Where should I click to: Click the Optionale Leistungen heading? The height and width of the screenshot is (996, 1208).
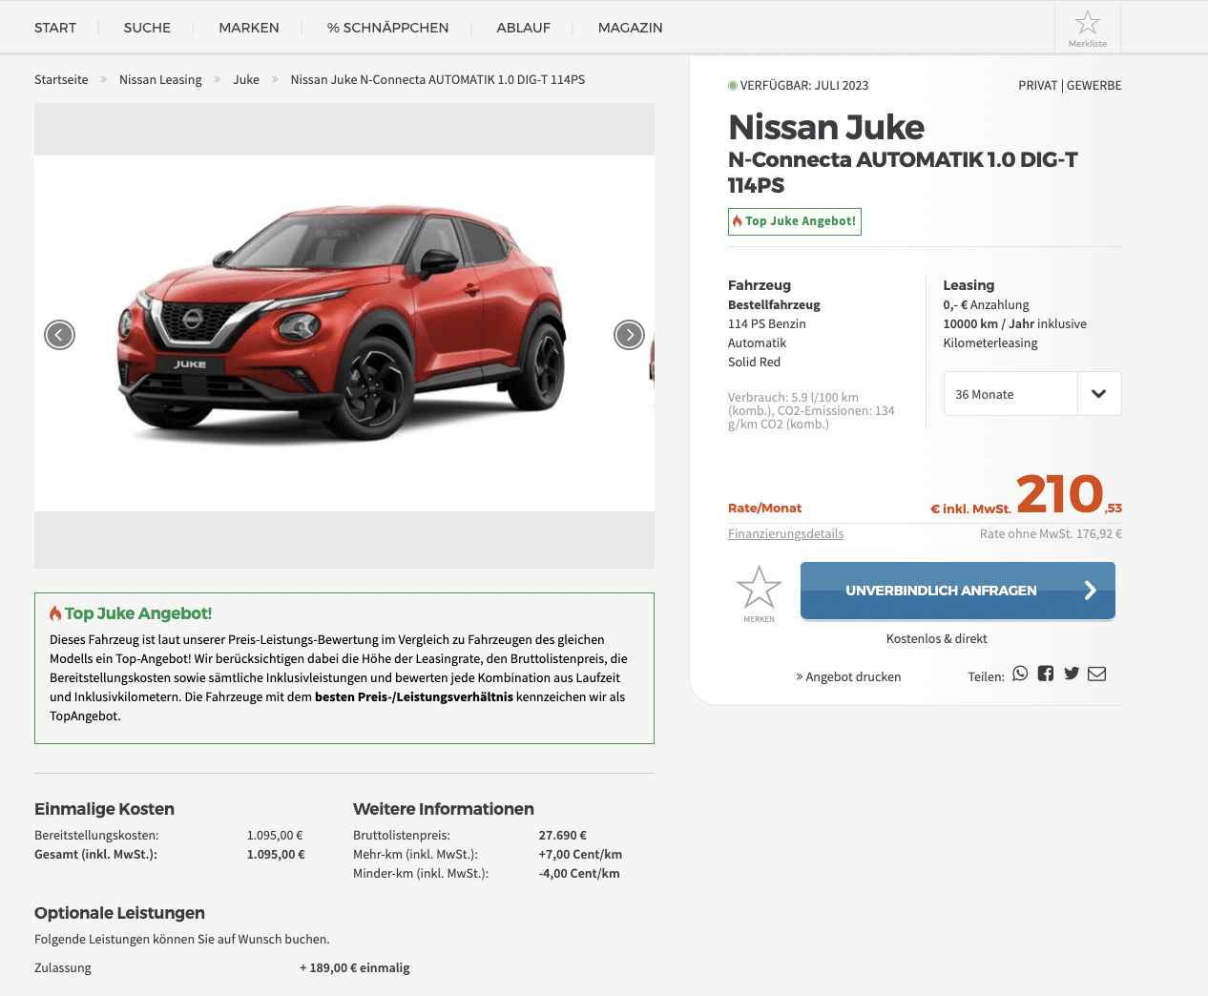119,913
